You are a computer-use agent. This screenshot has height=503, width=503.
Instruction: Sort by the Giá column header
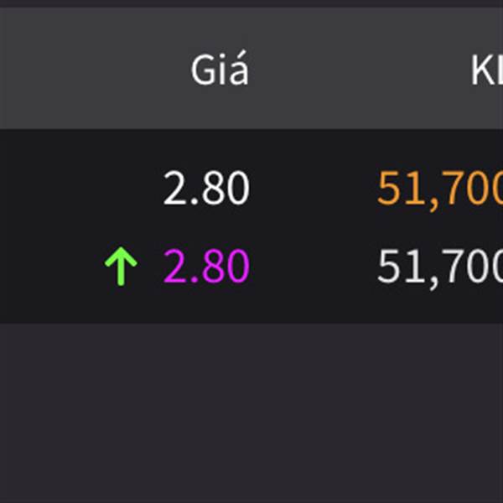220,69
